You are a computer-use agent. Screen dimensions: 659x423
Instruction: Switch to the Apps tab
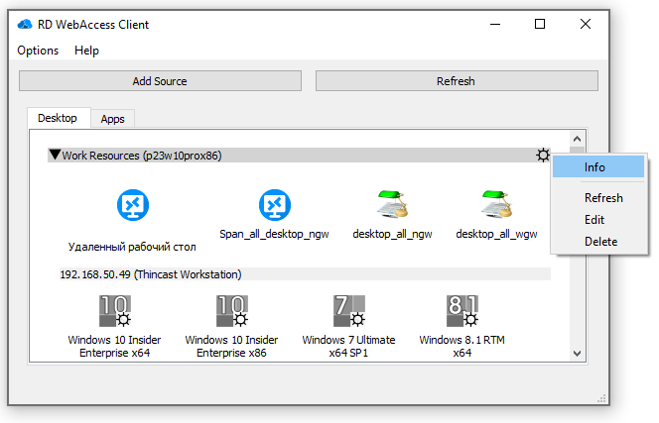[x=113, y=119]
